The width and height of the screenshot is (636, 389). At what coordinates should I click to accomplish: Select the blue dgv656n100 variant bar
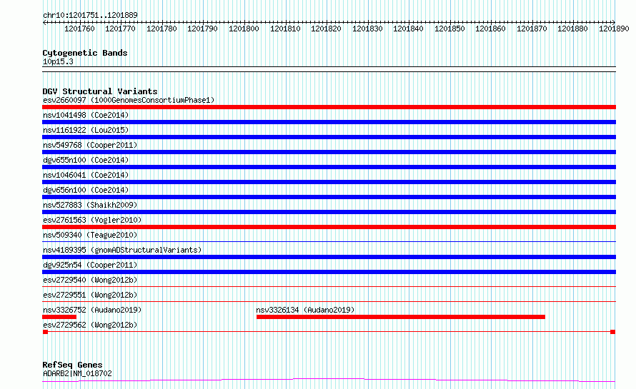pyautogui.click(x=329, y=197)
